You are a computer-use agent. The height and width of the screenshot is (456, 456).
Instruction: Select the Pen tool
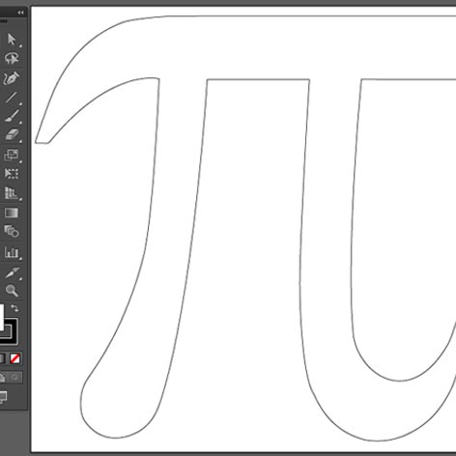click(12, 78)
